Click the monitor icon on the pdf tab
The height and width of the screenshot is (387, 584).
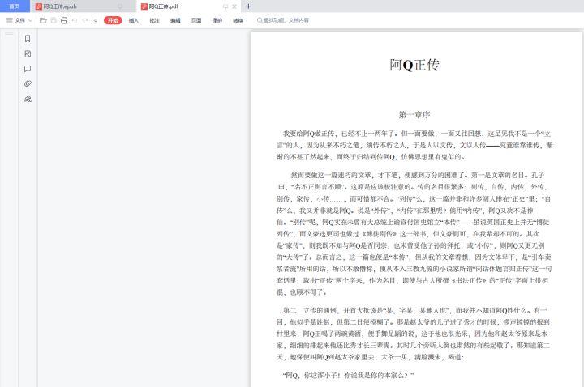coord(225,6)
